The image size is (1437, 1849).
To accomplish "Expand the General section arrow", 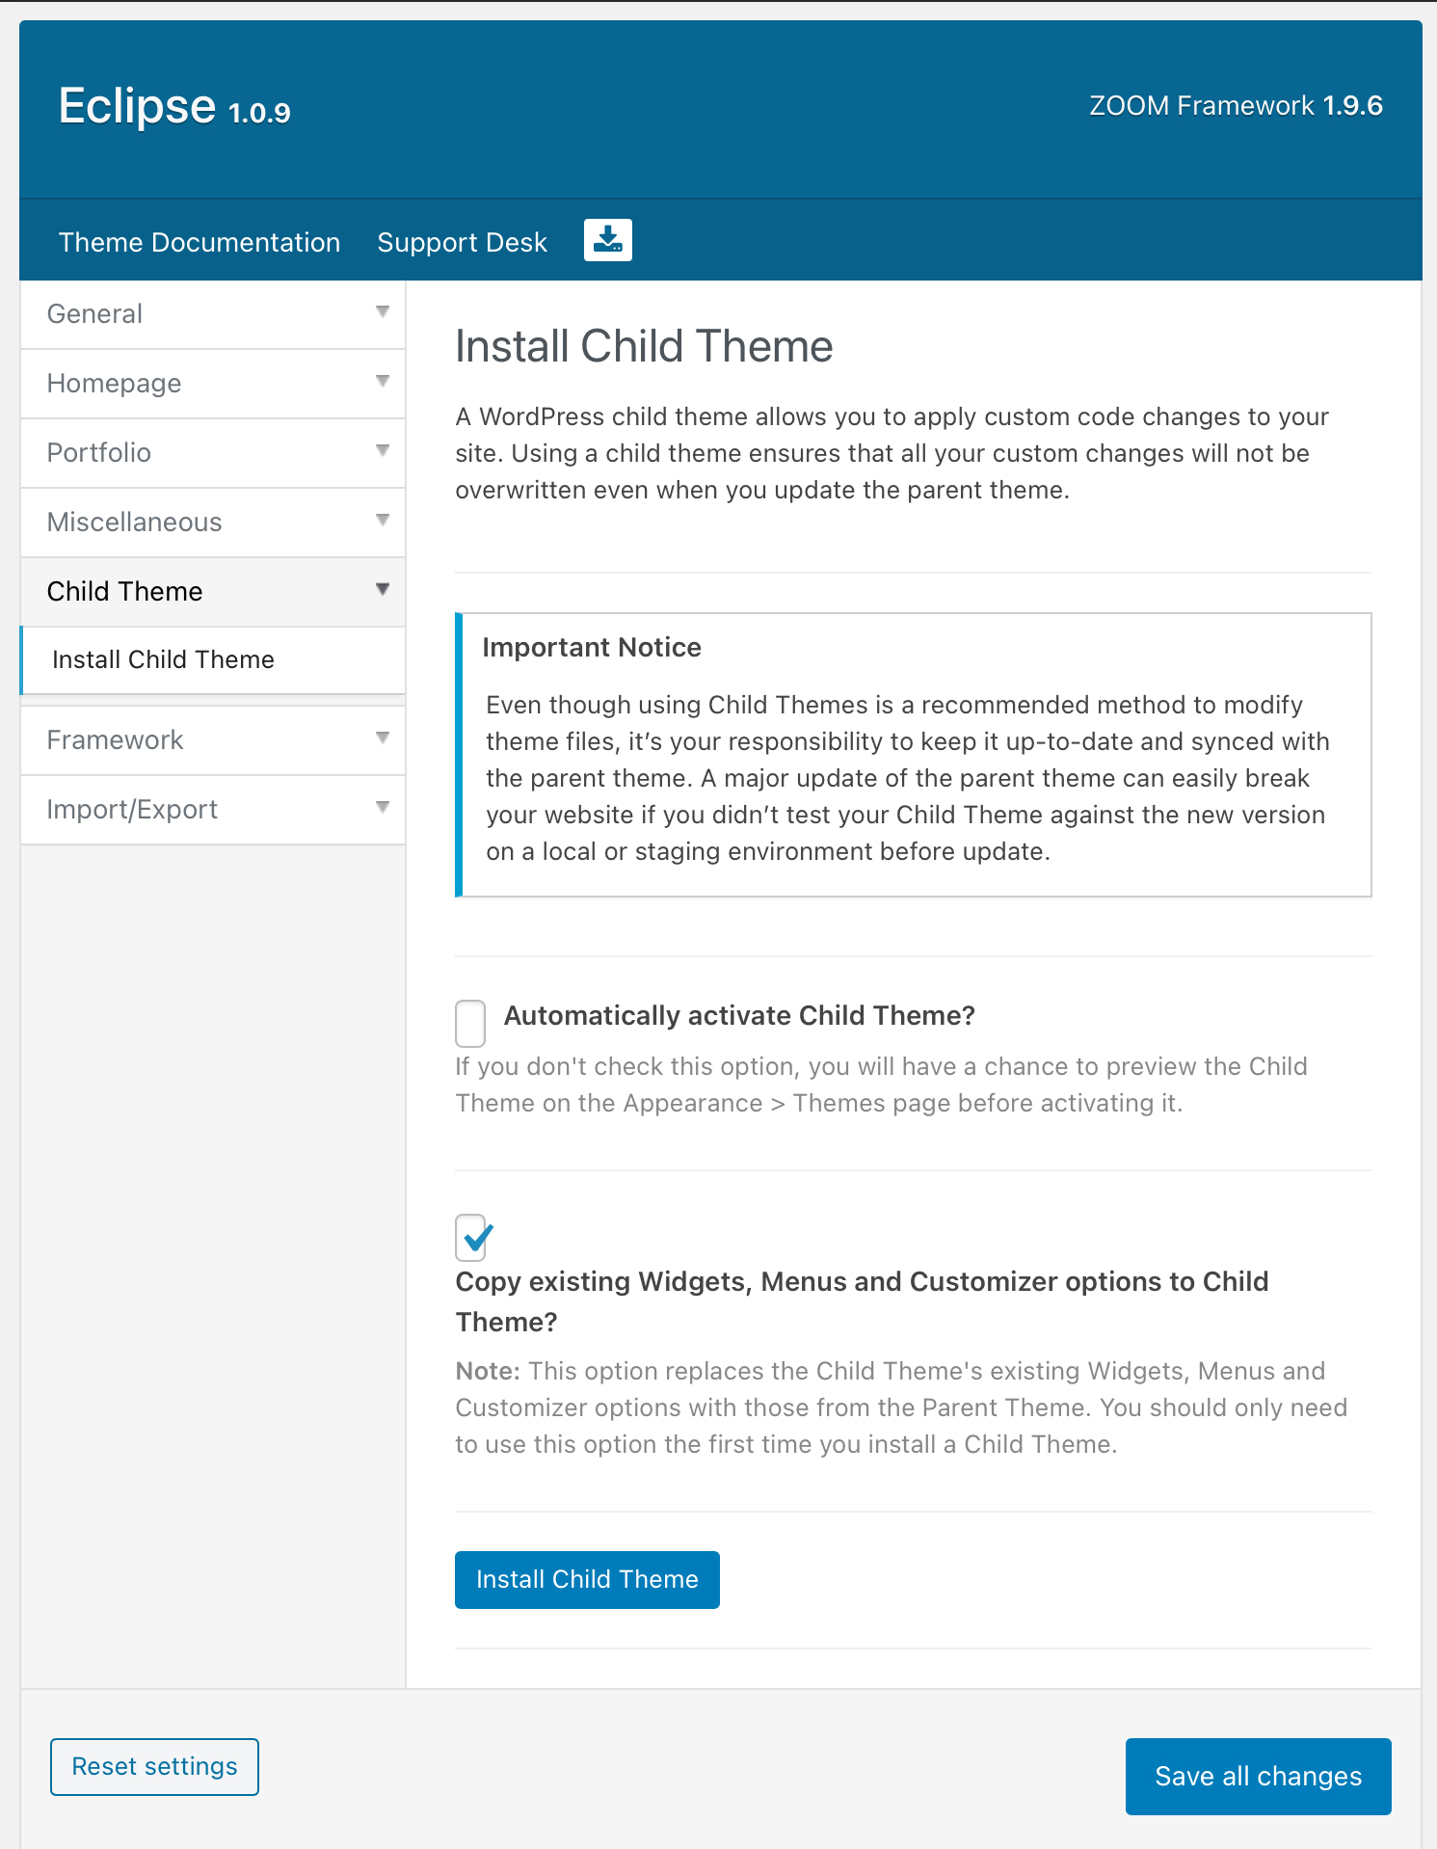I will [383, 312].
